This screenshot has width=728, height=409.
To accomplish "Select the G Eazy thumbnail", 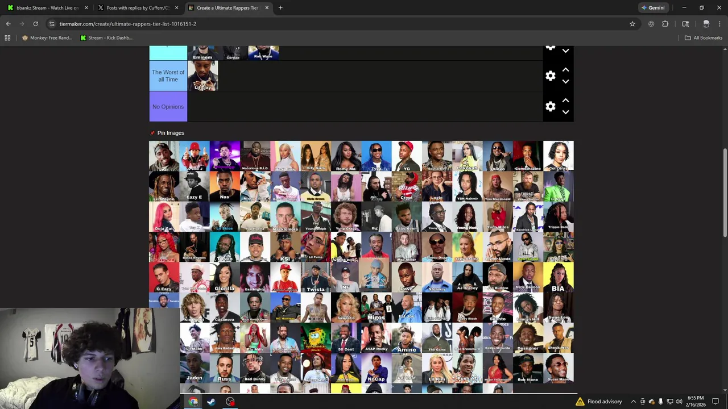I will (164, 277).
